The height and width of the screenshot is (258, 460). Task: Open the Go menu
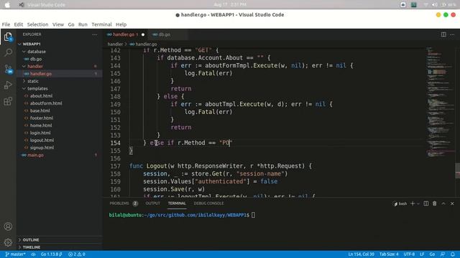tap(71, 24)
